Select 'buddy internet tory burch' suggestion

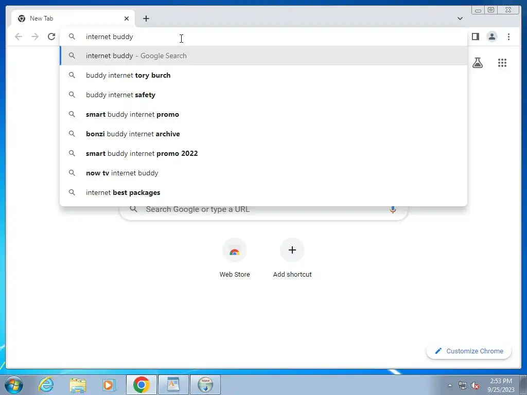[x=263, y=75]
